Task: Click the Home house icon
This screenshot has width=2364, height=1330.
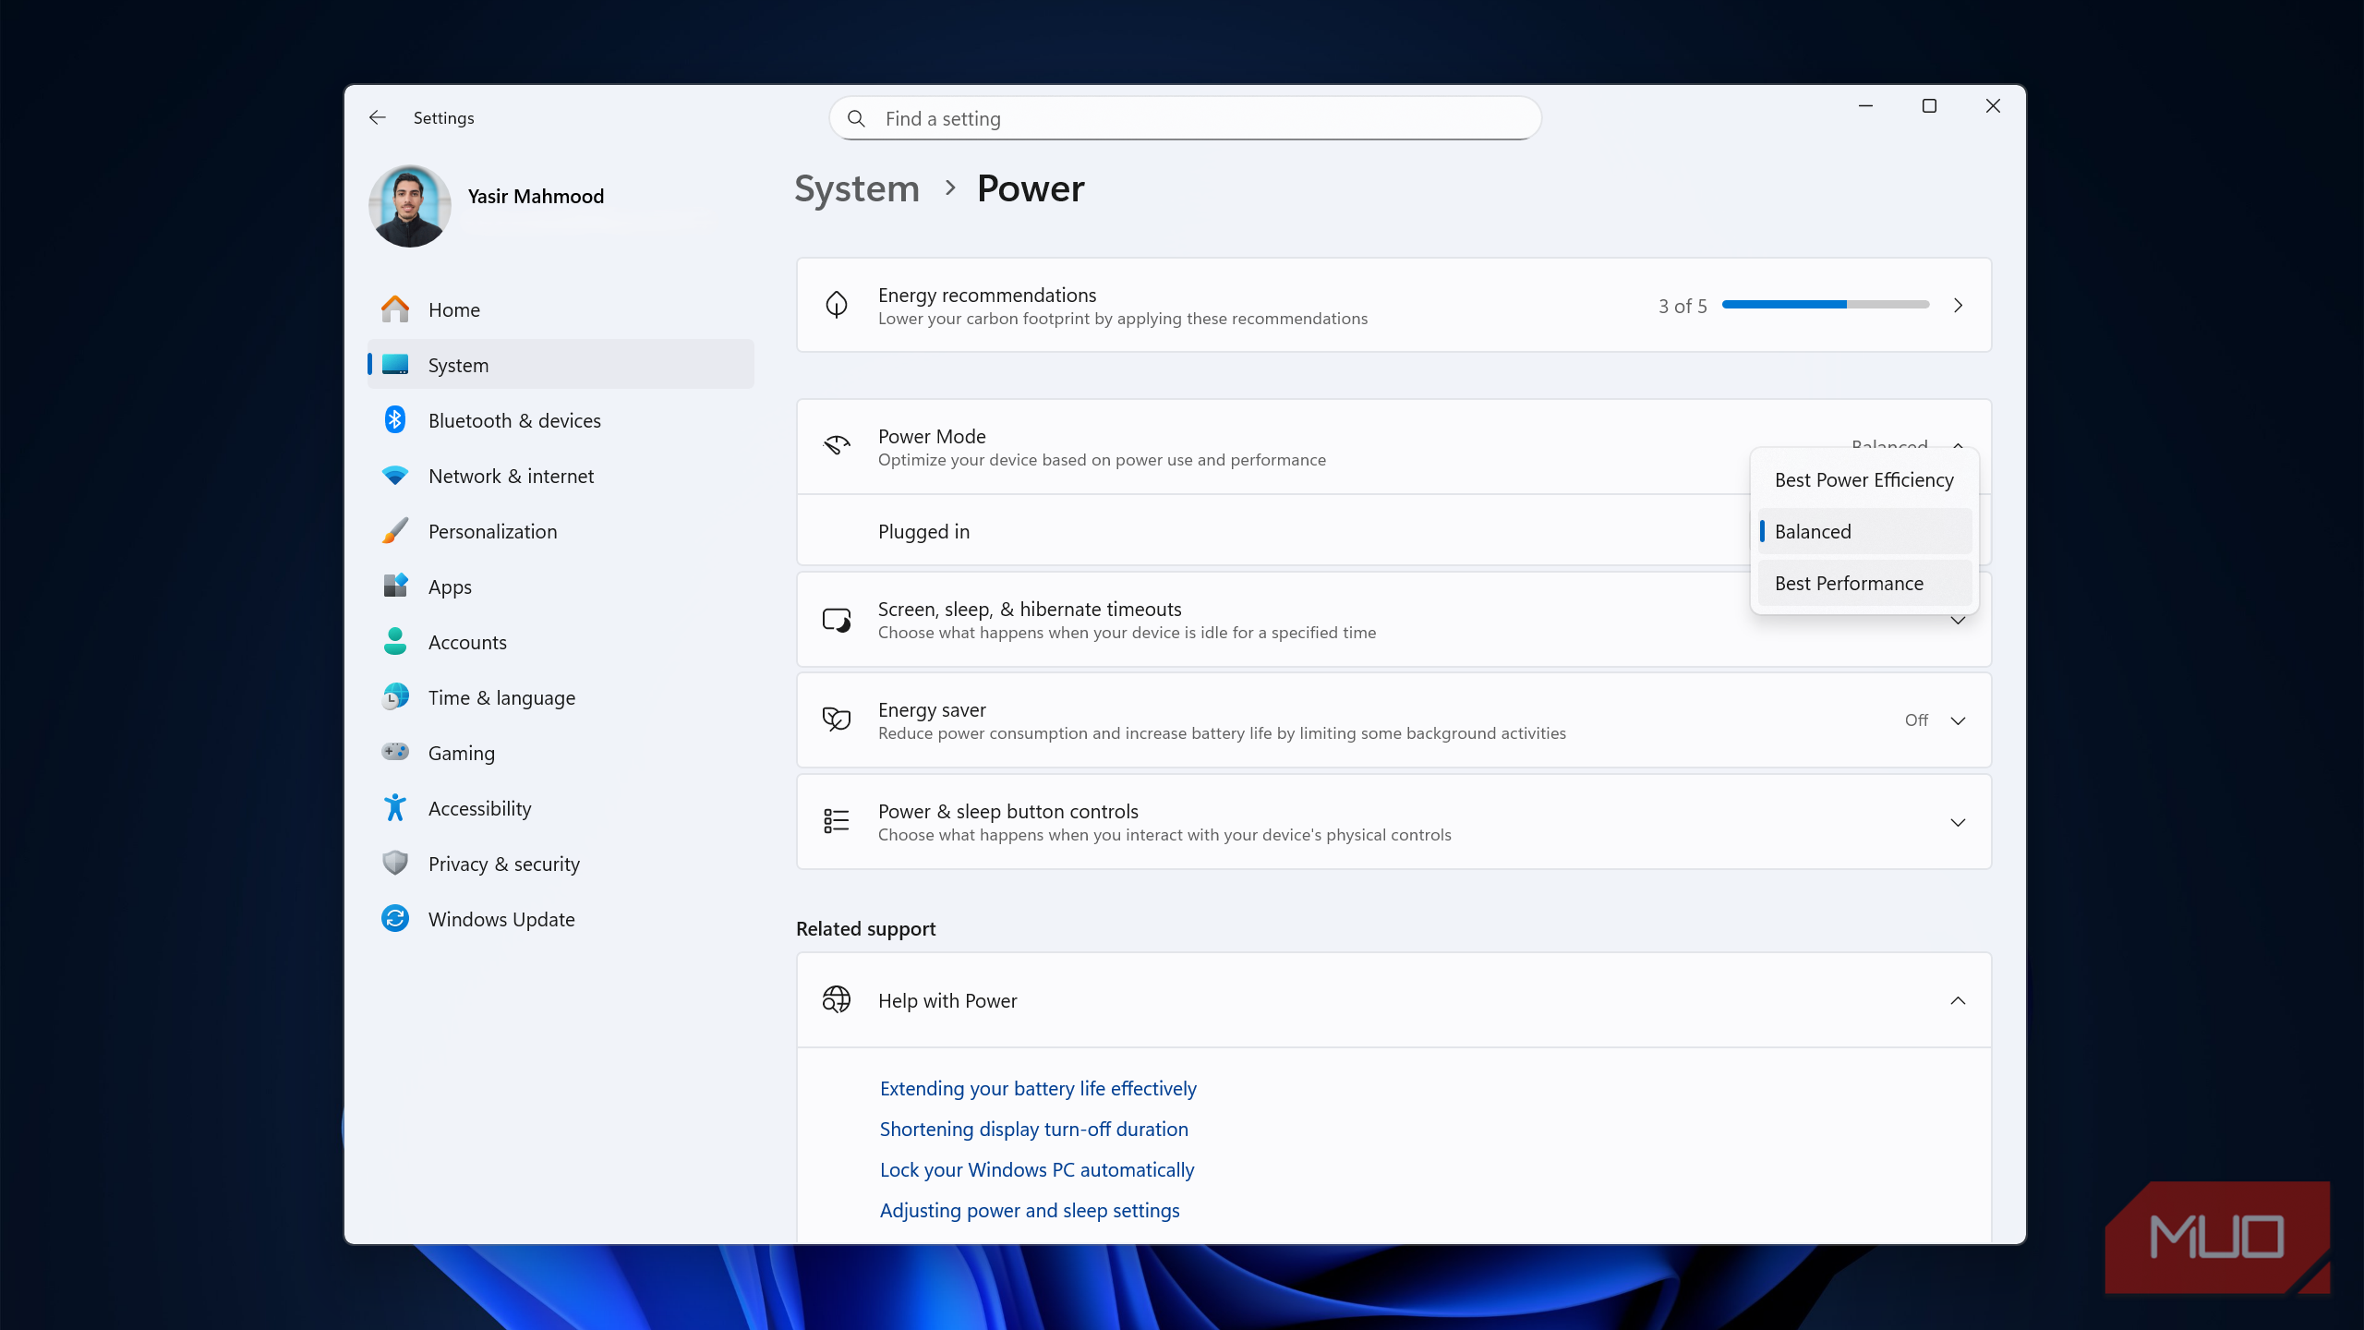Action: [395, 309]
